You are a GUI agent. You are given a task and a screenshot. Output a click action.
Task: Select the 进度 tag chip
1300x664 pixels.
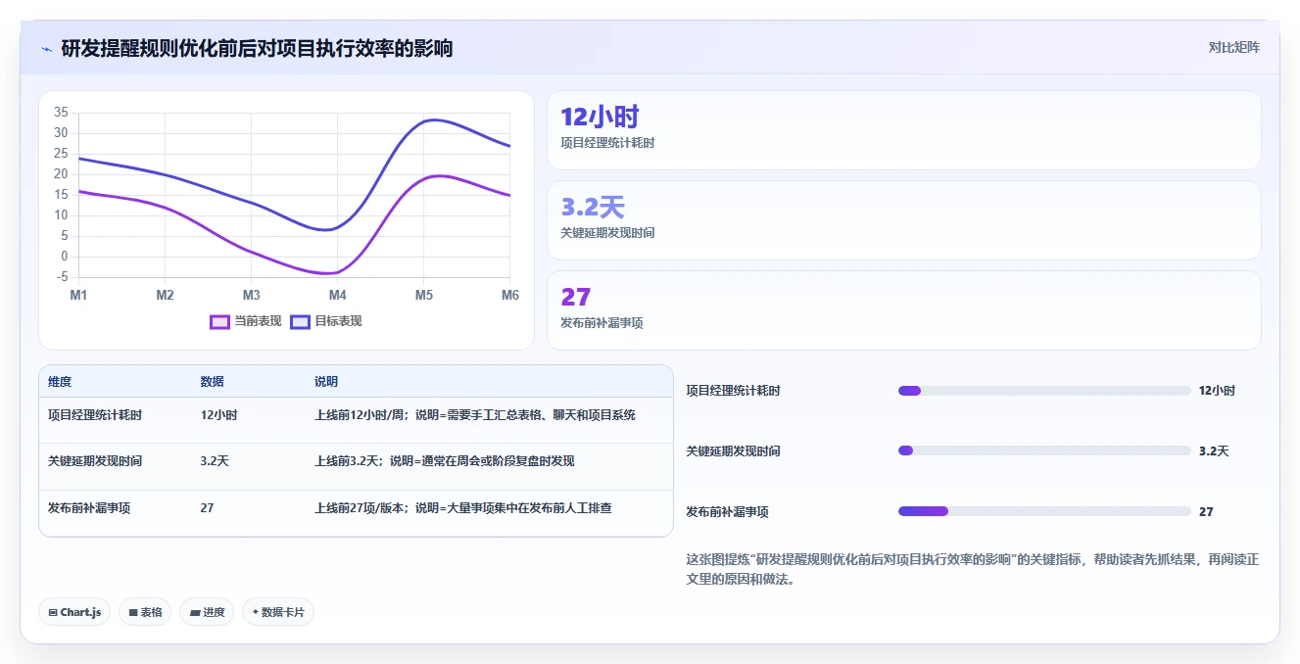(207, 612)
